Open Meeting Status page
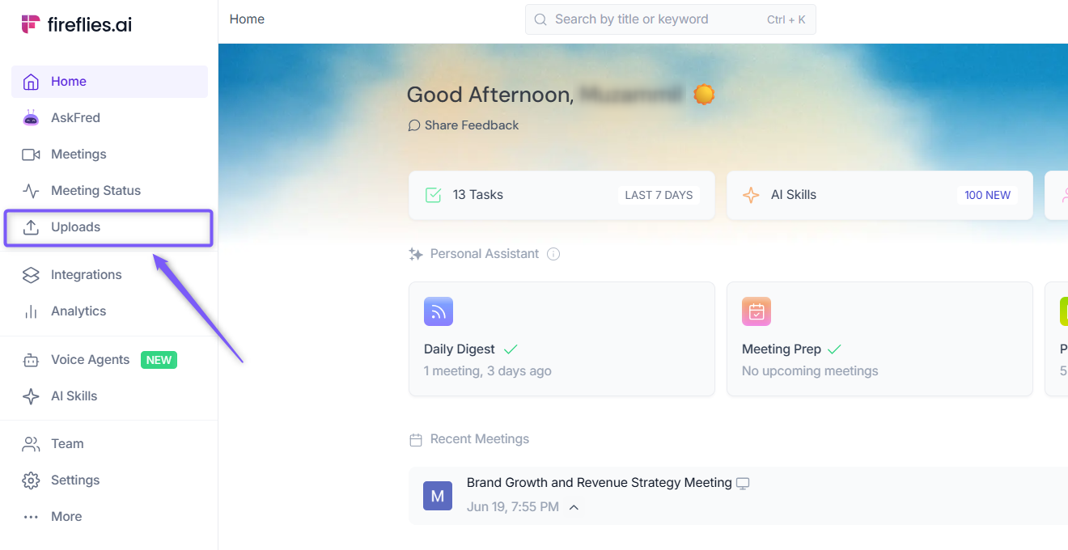 click(109, 191)
